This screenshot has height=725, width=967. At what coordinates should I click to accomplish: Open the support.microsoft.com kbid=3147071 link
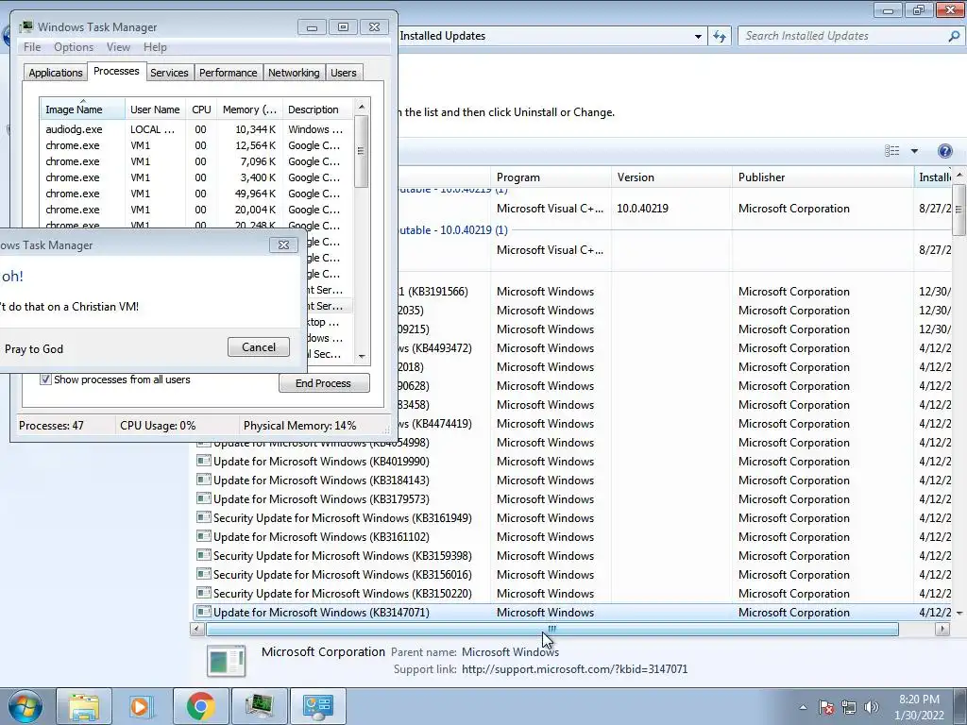click(x=574, y=669)
